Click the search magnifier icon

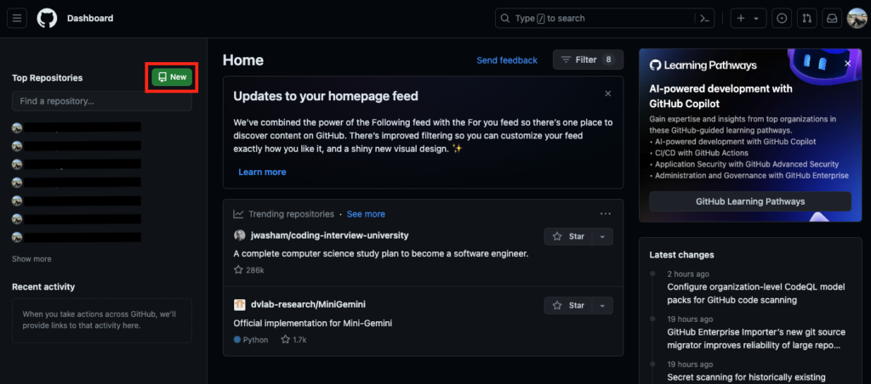505,19
